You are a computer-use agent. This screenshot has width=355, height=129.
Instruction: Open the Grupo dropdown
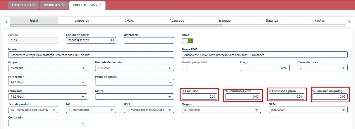48,68
